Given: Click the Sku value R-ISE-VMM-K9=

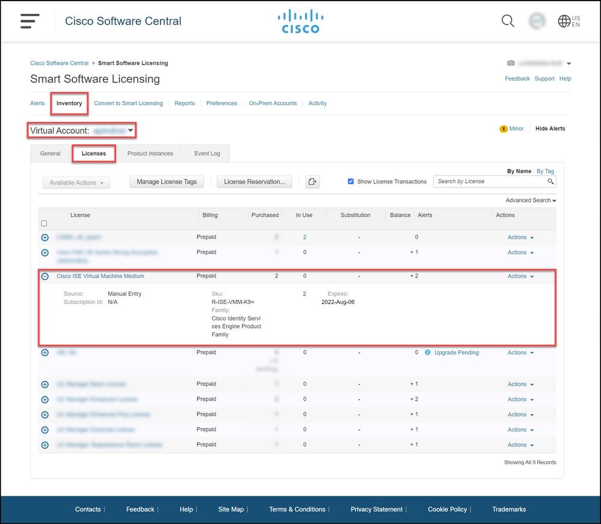Looking at the screenshot, I should 233,302.
